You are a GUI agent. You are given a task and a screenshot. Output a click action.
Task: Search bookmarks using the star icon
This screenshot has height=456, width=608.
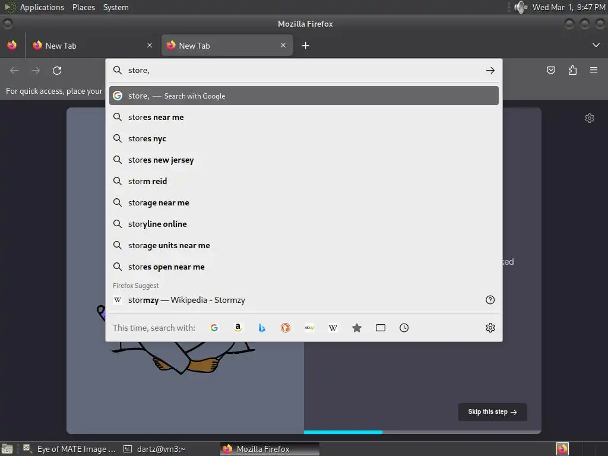(x=357, y=328)
